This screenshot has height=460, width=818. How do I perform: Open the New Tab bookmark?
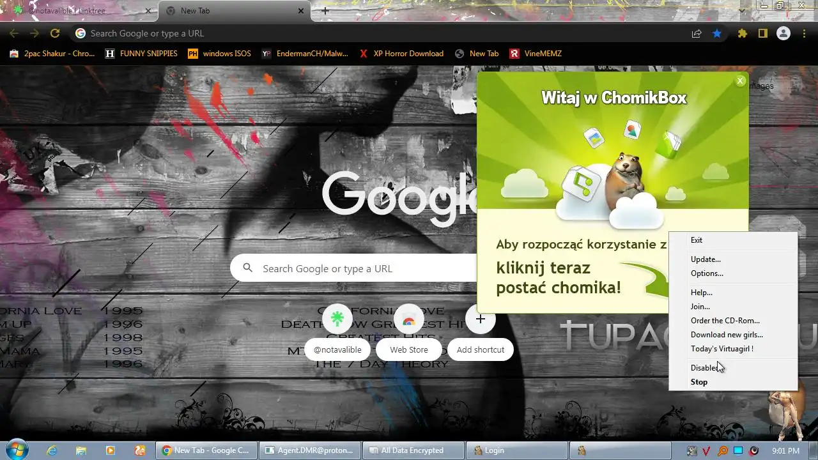coord(477,54)
